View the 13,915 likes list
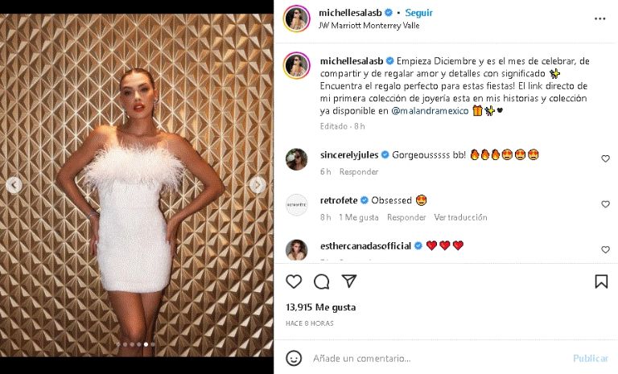Viewport: 618px width, 374px height. coord(321,307)
